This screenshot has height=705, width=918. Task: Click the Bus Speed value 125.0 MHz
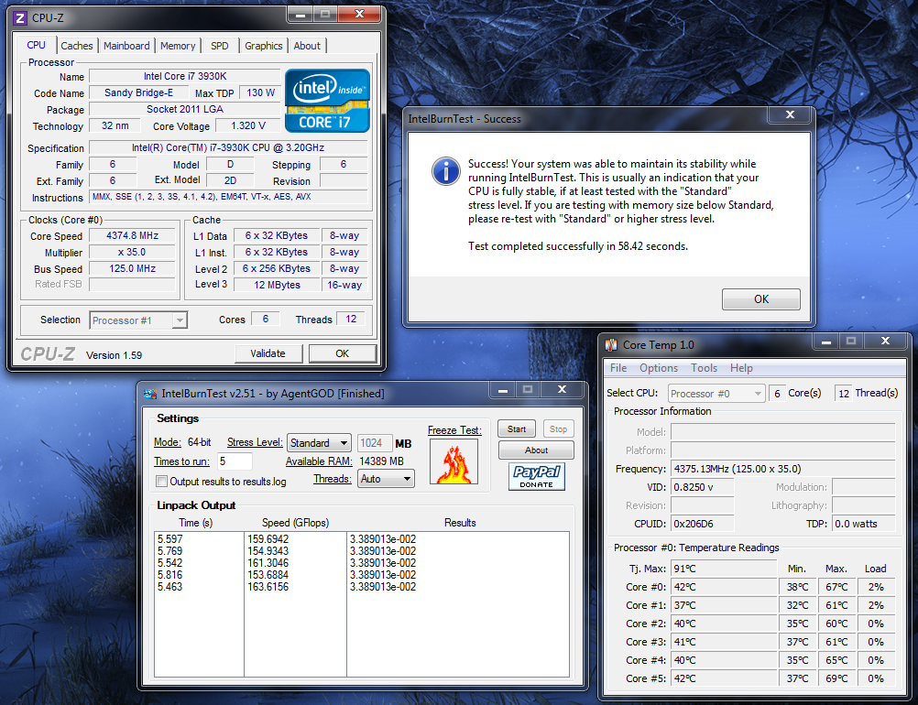pos(132,268)
